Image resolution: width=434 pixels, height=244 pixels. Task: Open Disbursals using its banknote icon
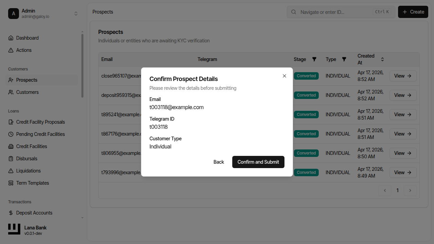(x=11, y=159)
